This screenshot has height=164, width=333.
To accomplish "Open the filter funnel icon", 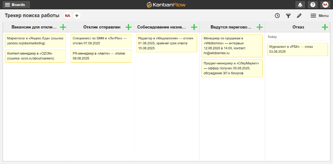I will pyautogui.click(x=288, y=16).
